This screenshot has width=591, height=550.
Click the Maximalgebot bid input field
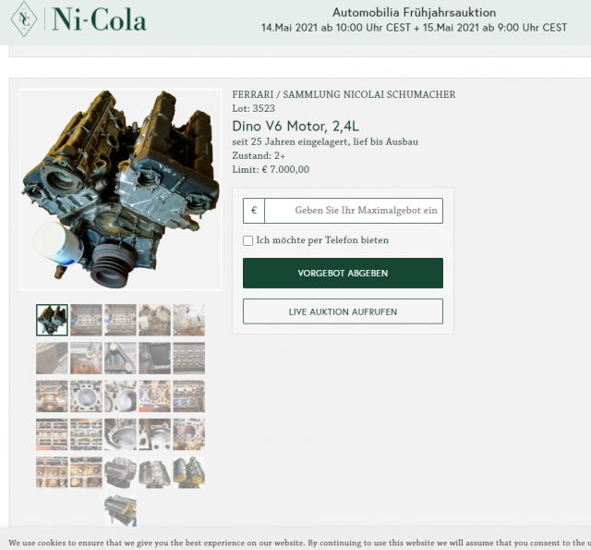coord(354,211)
